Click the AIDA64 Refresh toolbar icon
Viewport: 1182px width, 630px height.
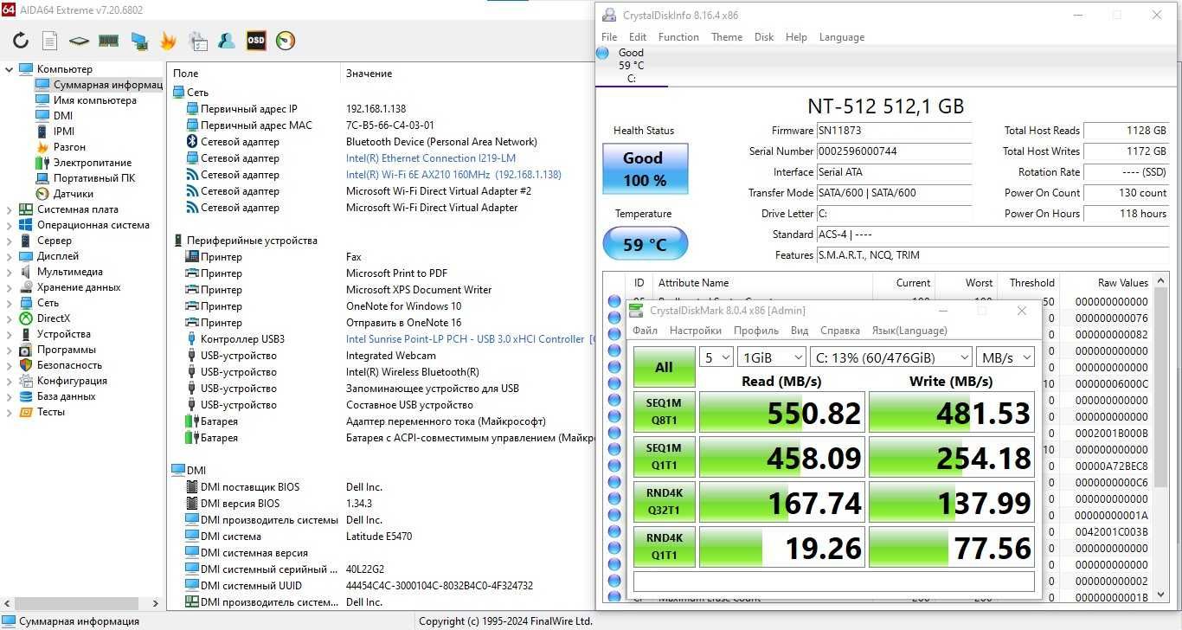coord(21,41)
